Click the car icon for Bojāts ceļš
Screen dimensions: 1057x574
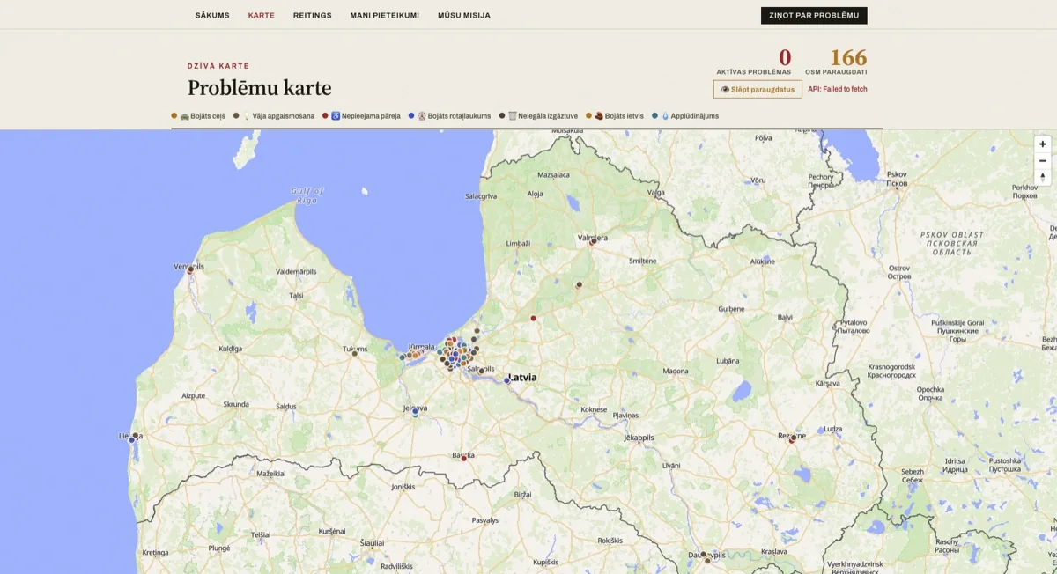pyautogui.click(x=185, y=116)
